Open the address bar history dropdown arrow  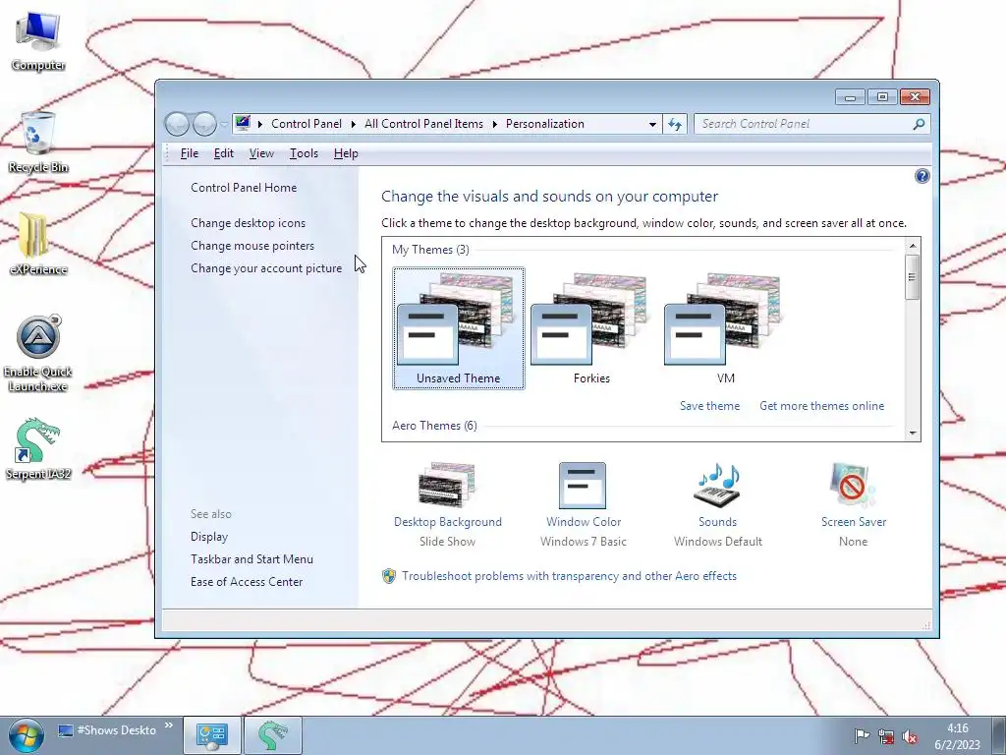tap(652, 124)
